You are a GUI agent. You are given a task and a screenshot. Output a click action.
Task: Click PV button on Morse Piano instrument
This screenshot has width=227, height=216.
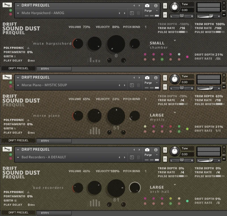coord(224,87)
